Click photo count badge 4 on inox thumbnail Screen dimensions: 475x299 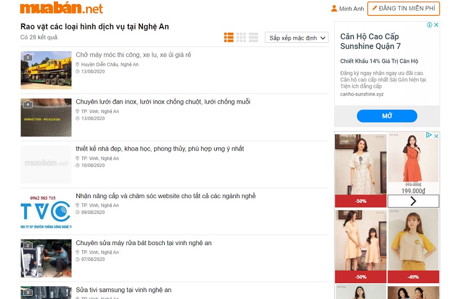tap(28, 104)
